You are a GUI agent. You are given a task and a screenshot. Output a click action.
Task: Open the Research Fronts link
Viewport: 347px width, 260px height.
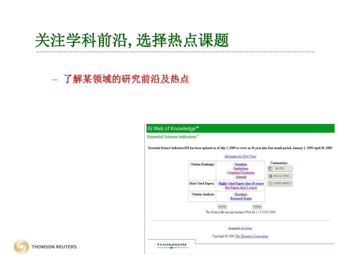click(241, 198)
